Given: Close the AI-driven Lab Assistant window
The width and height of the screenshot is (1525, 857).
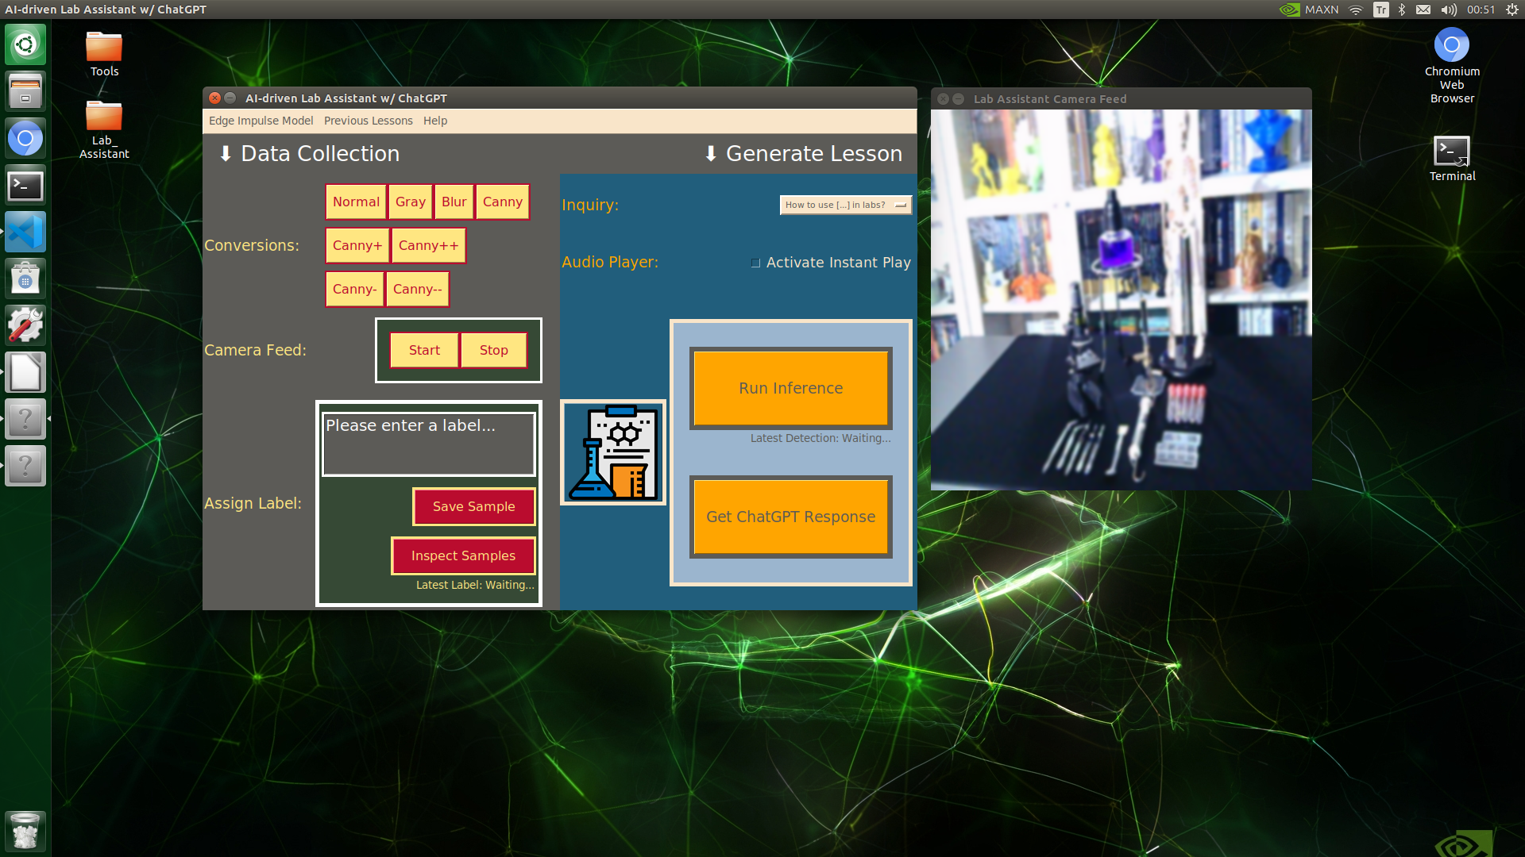Looking at the screenshot, I should 215,98.
